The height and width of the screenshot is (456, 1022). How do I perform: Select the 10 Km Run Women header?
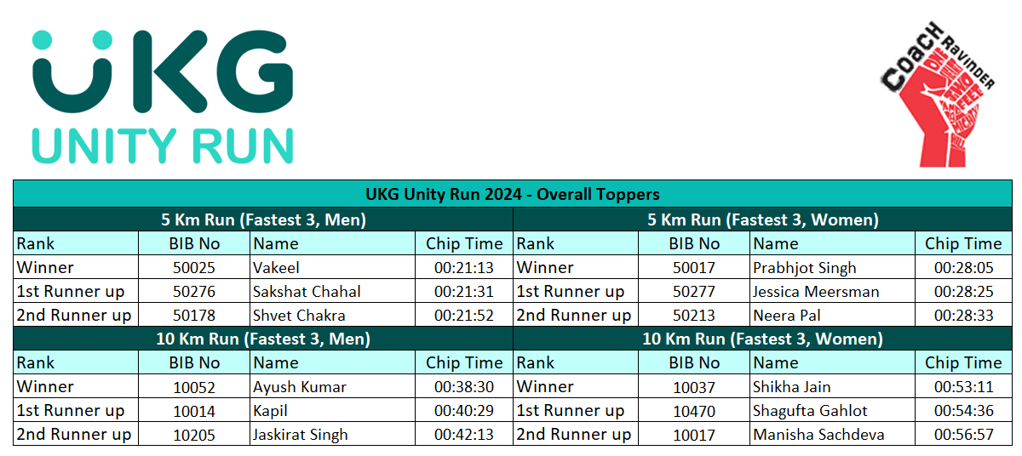[x=762, y=338]
